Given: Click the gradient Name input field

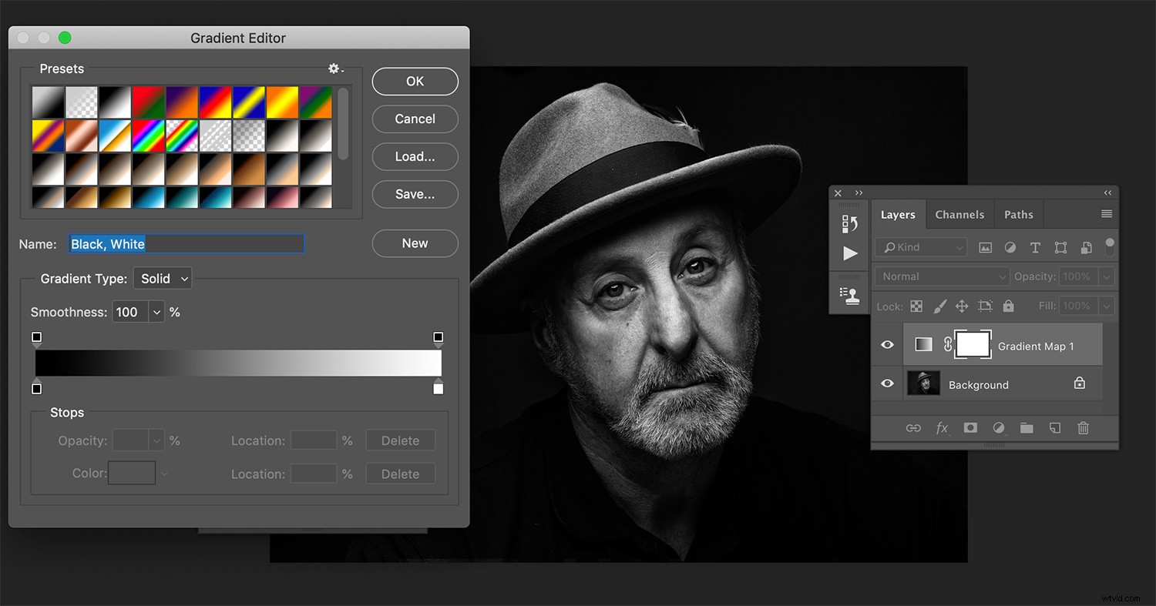Looking at the screenshot, I should (185, 243).
